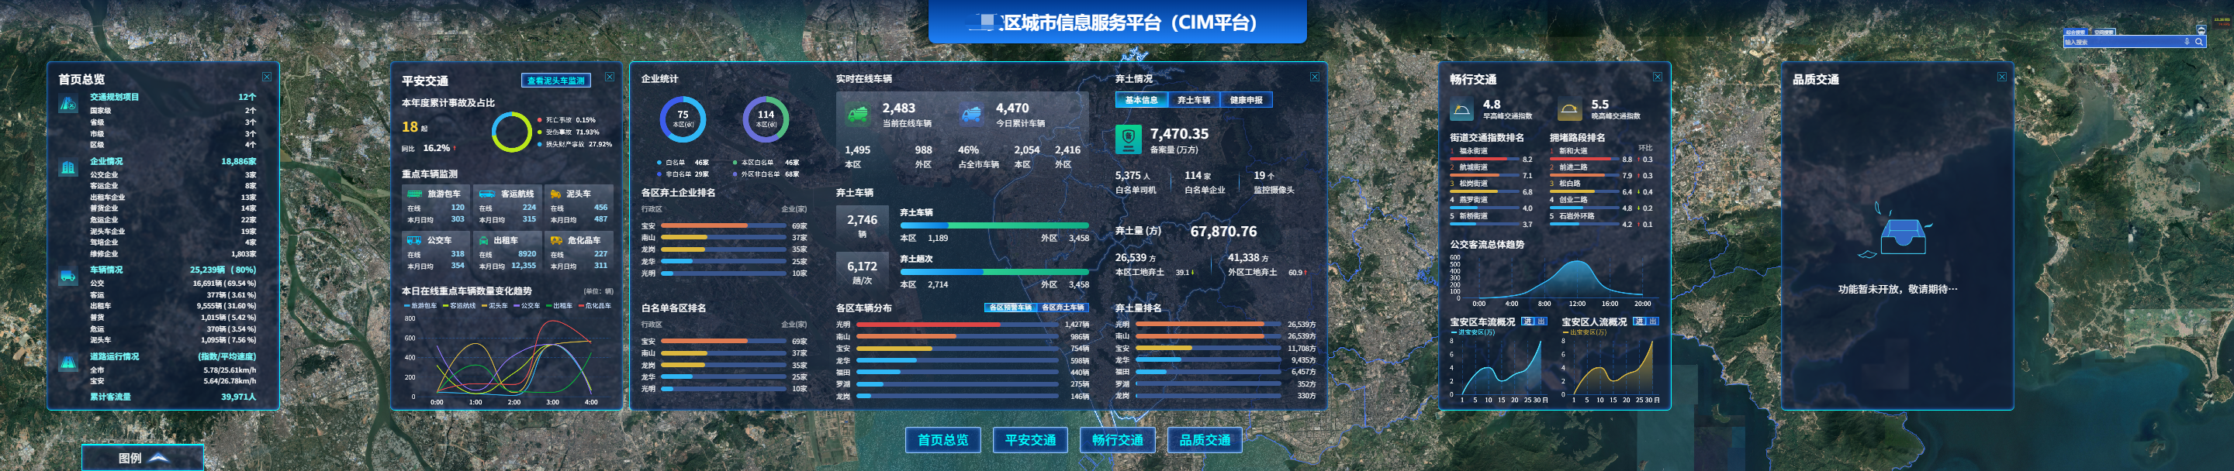Toggle 公交车 series in trend chart legend
2234x471 pixels.
click(527, 306)
